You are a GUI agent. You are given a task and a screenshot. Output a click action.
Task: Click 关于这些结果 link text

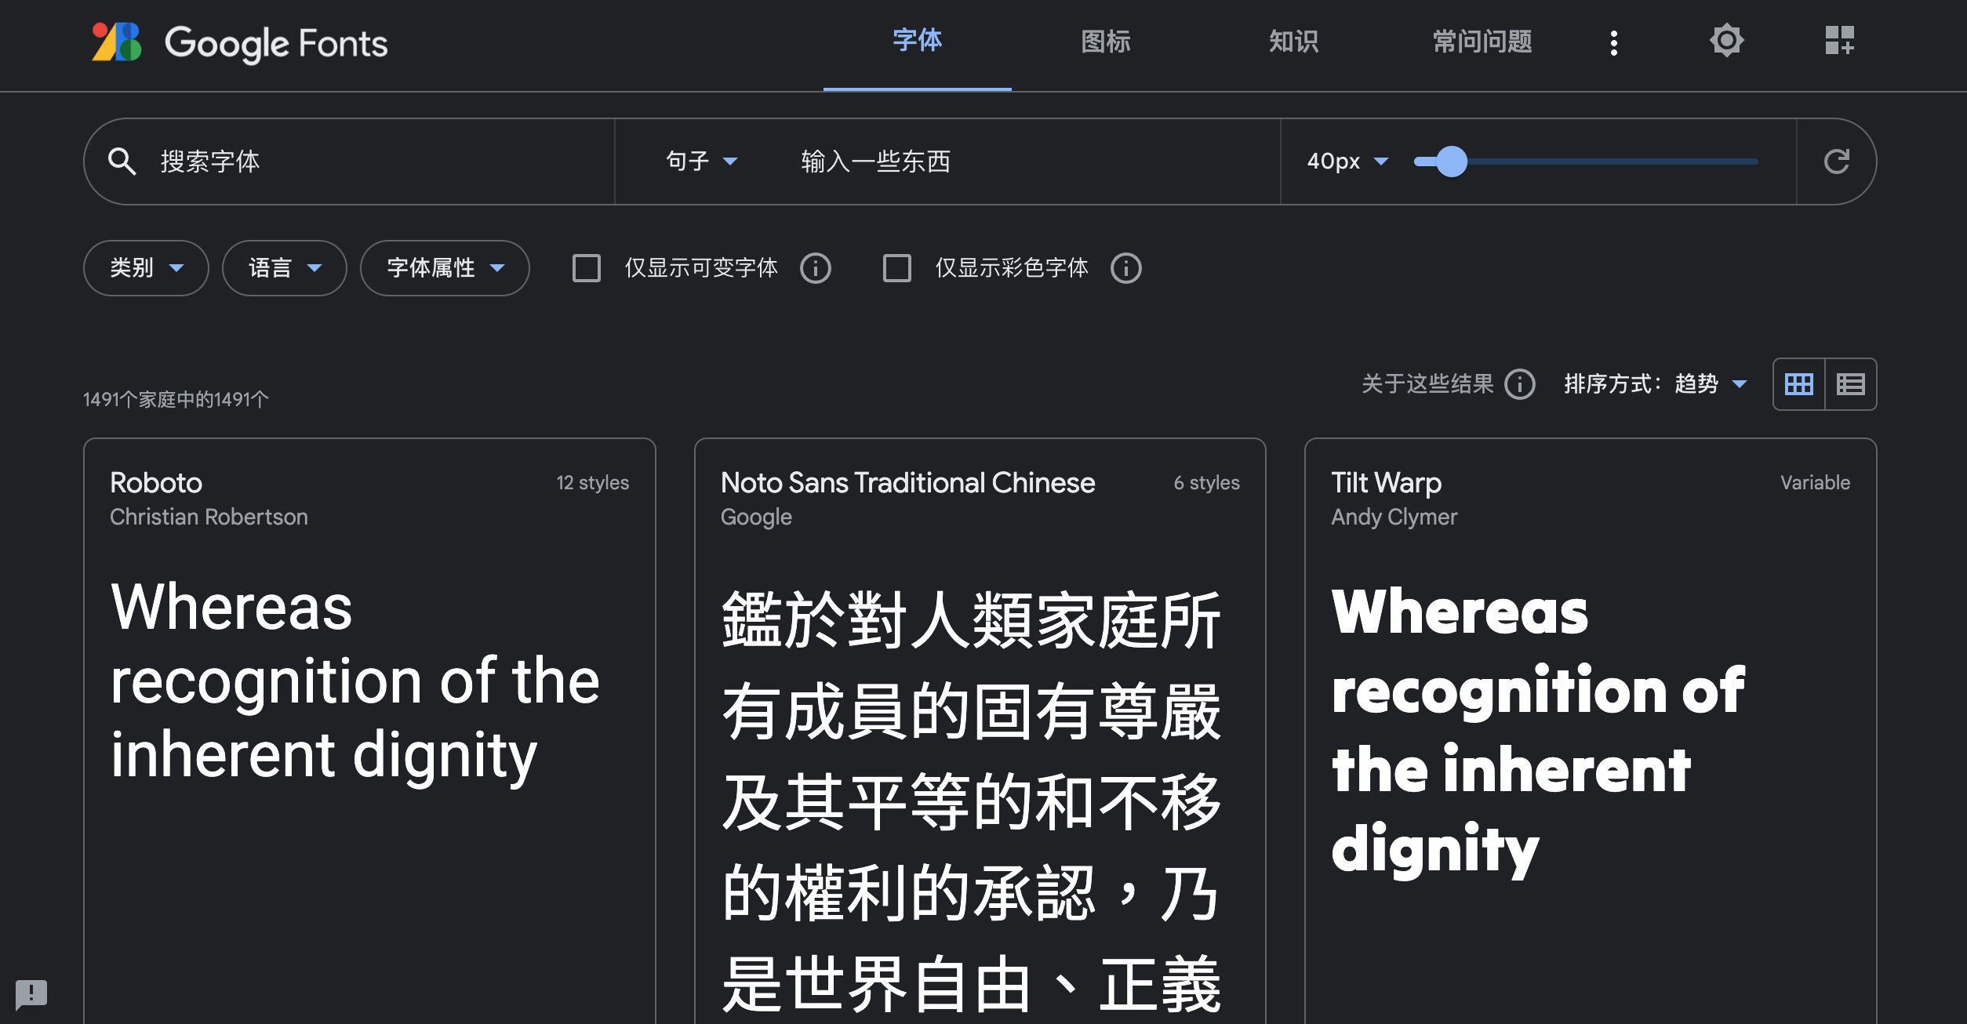click(x=1427, y=384)
